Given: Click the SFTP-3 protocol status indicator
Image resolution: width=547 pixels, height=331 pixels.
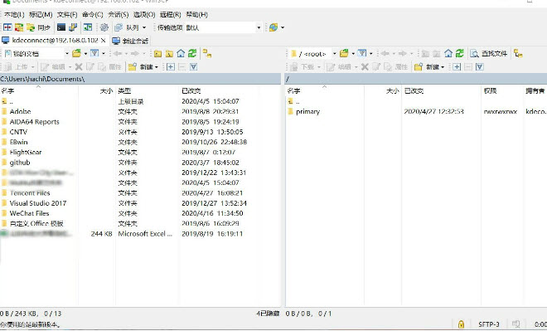Looking at the screenshot, I should 488,324.
